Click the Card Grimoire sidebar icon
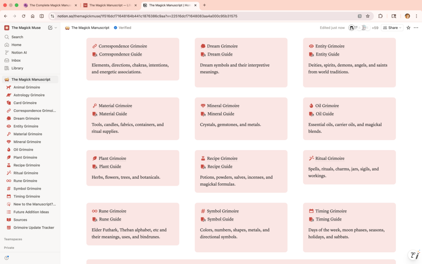 9,103
